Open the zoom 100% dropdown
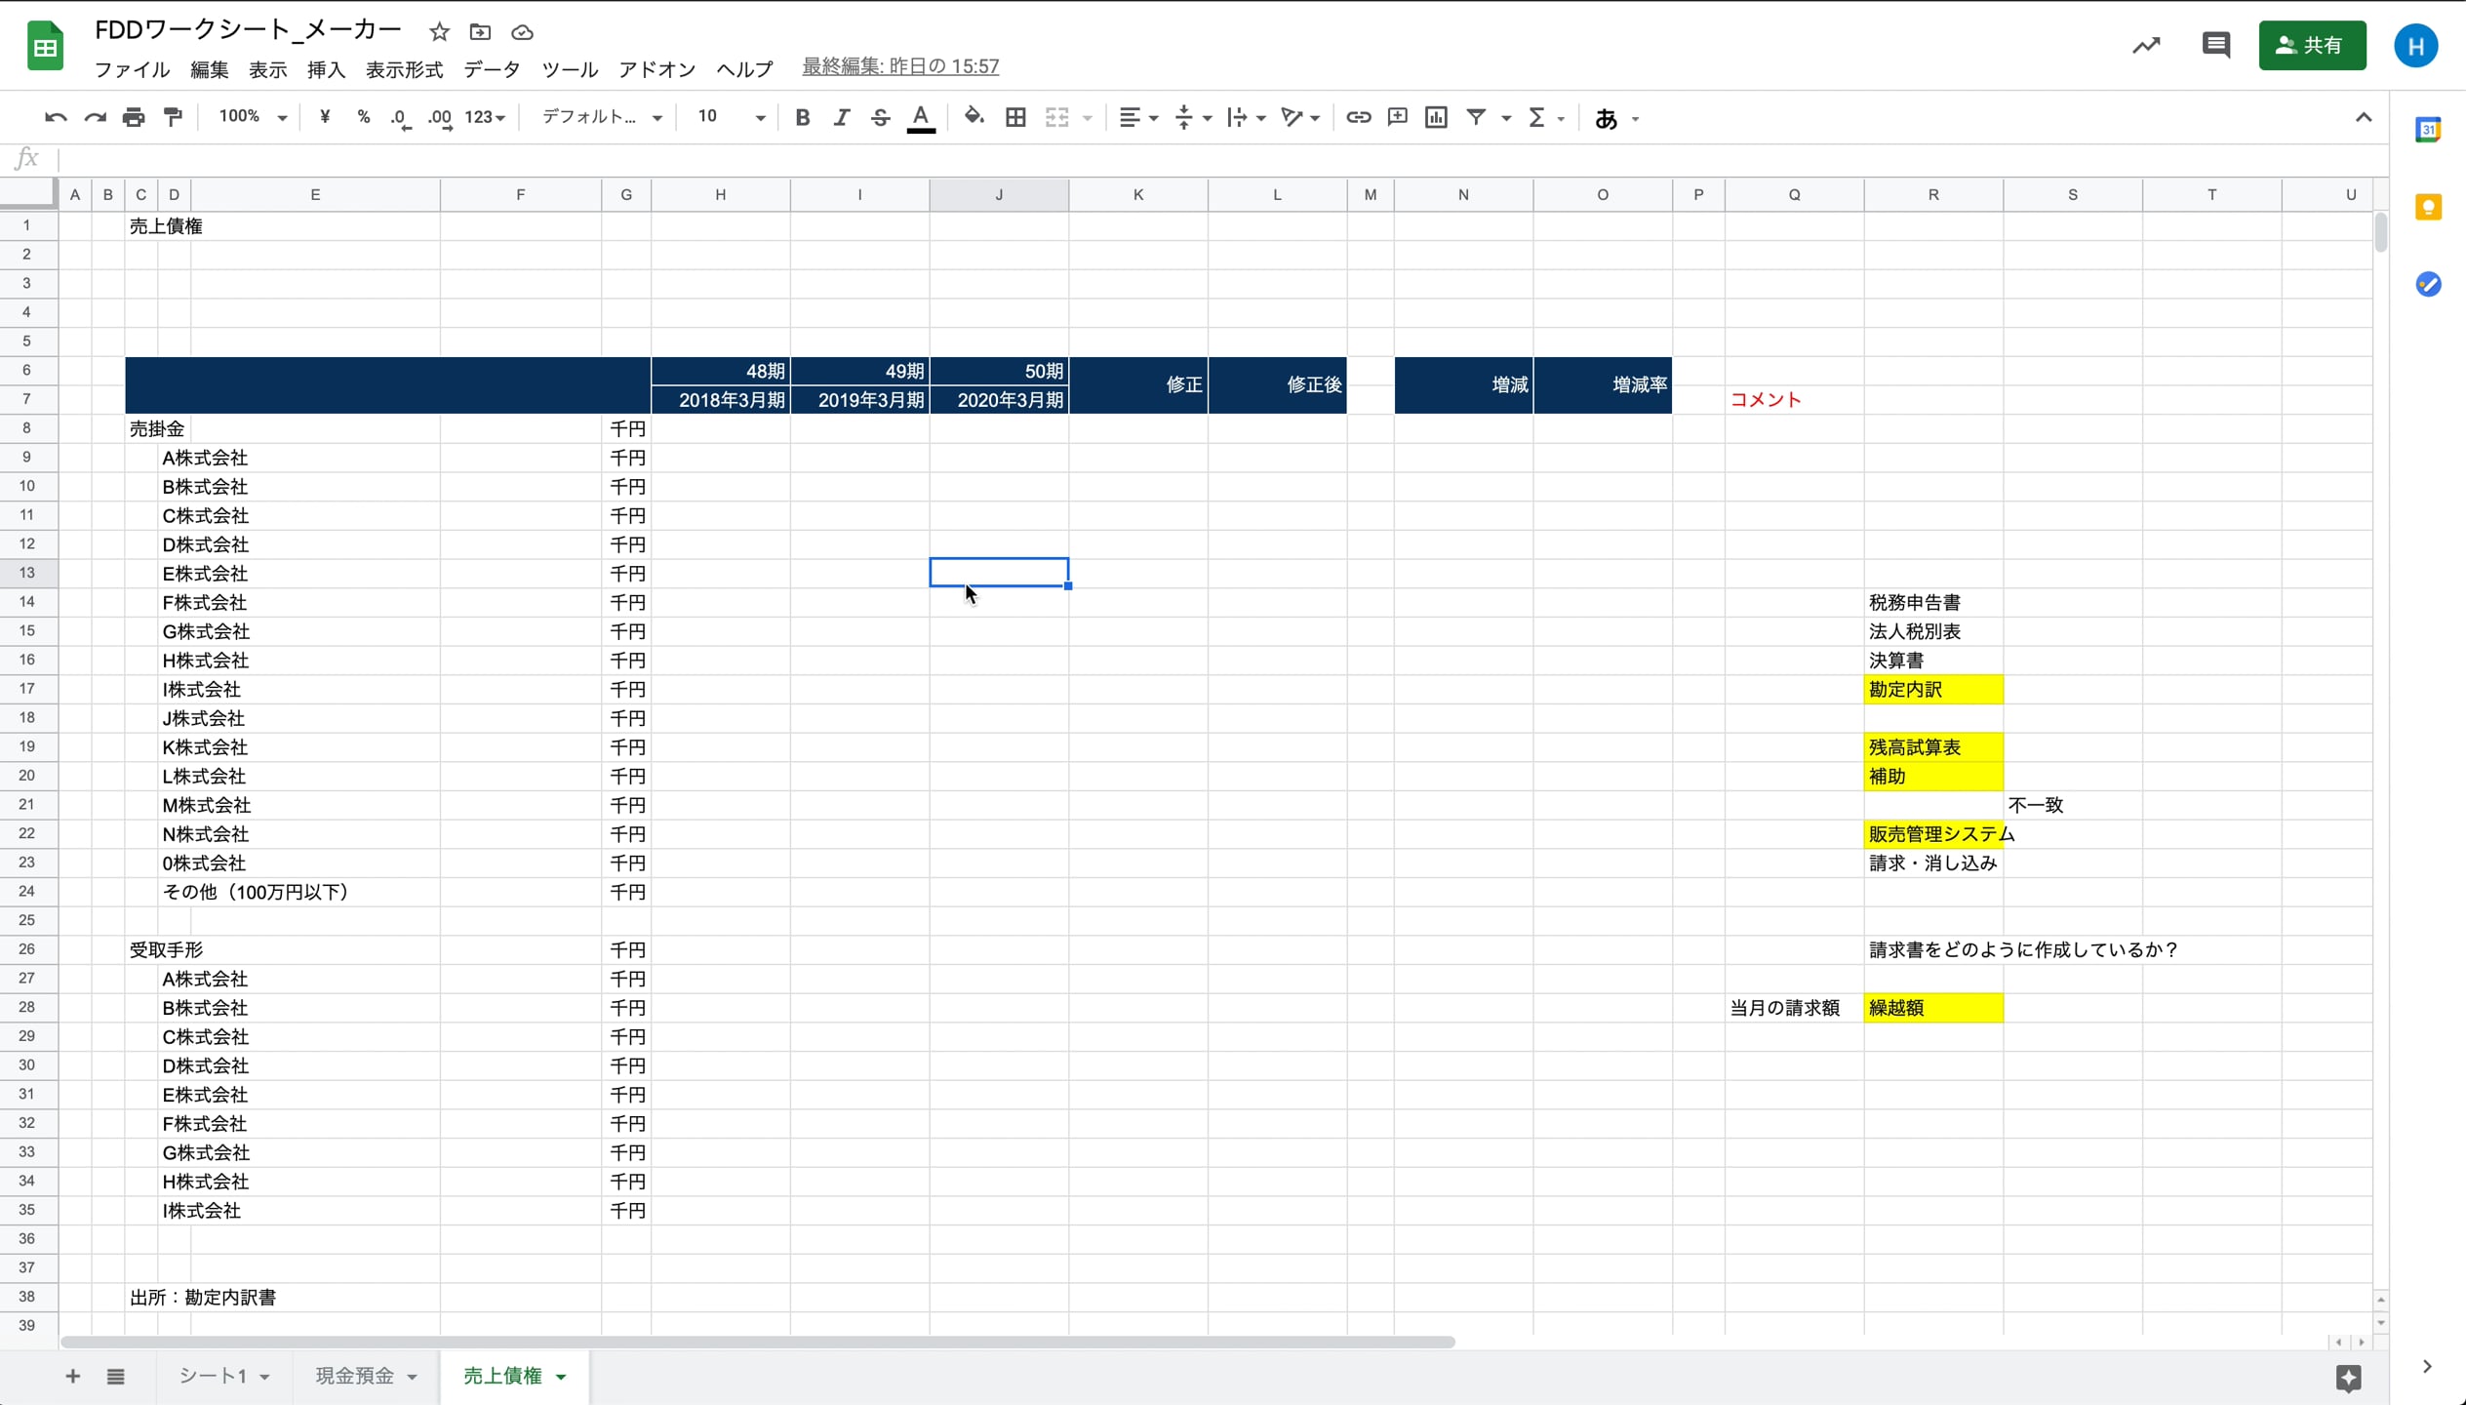Screen dimensions: 2466x1405 252,117
